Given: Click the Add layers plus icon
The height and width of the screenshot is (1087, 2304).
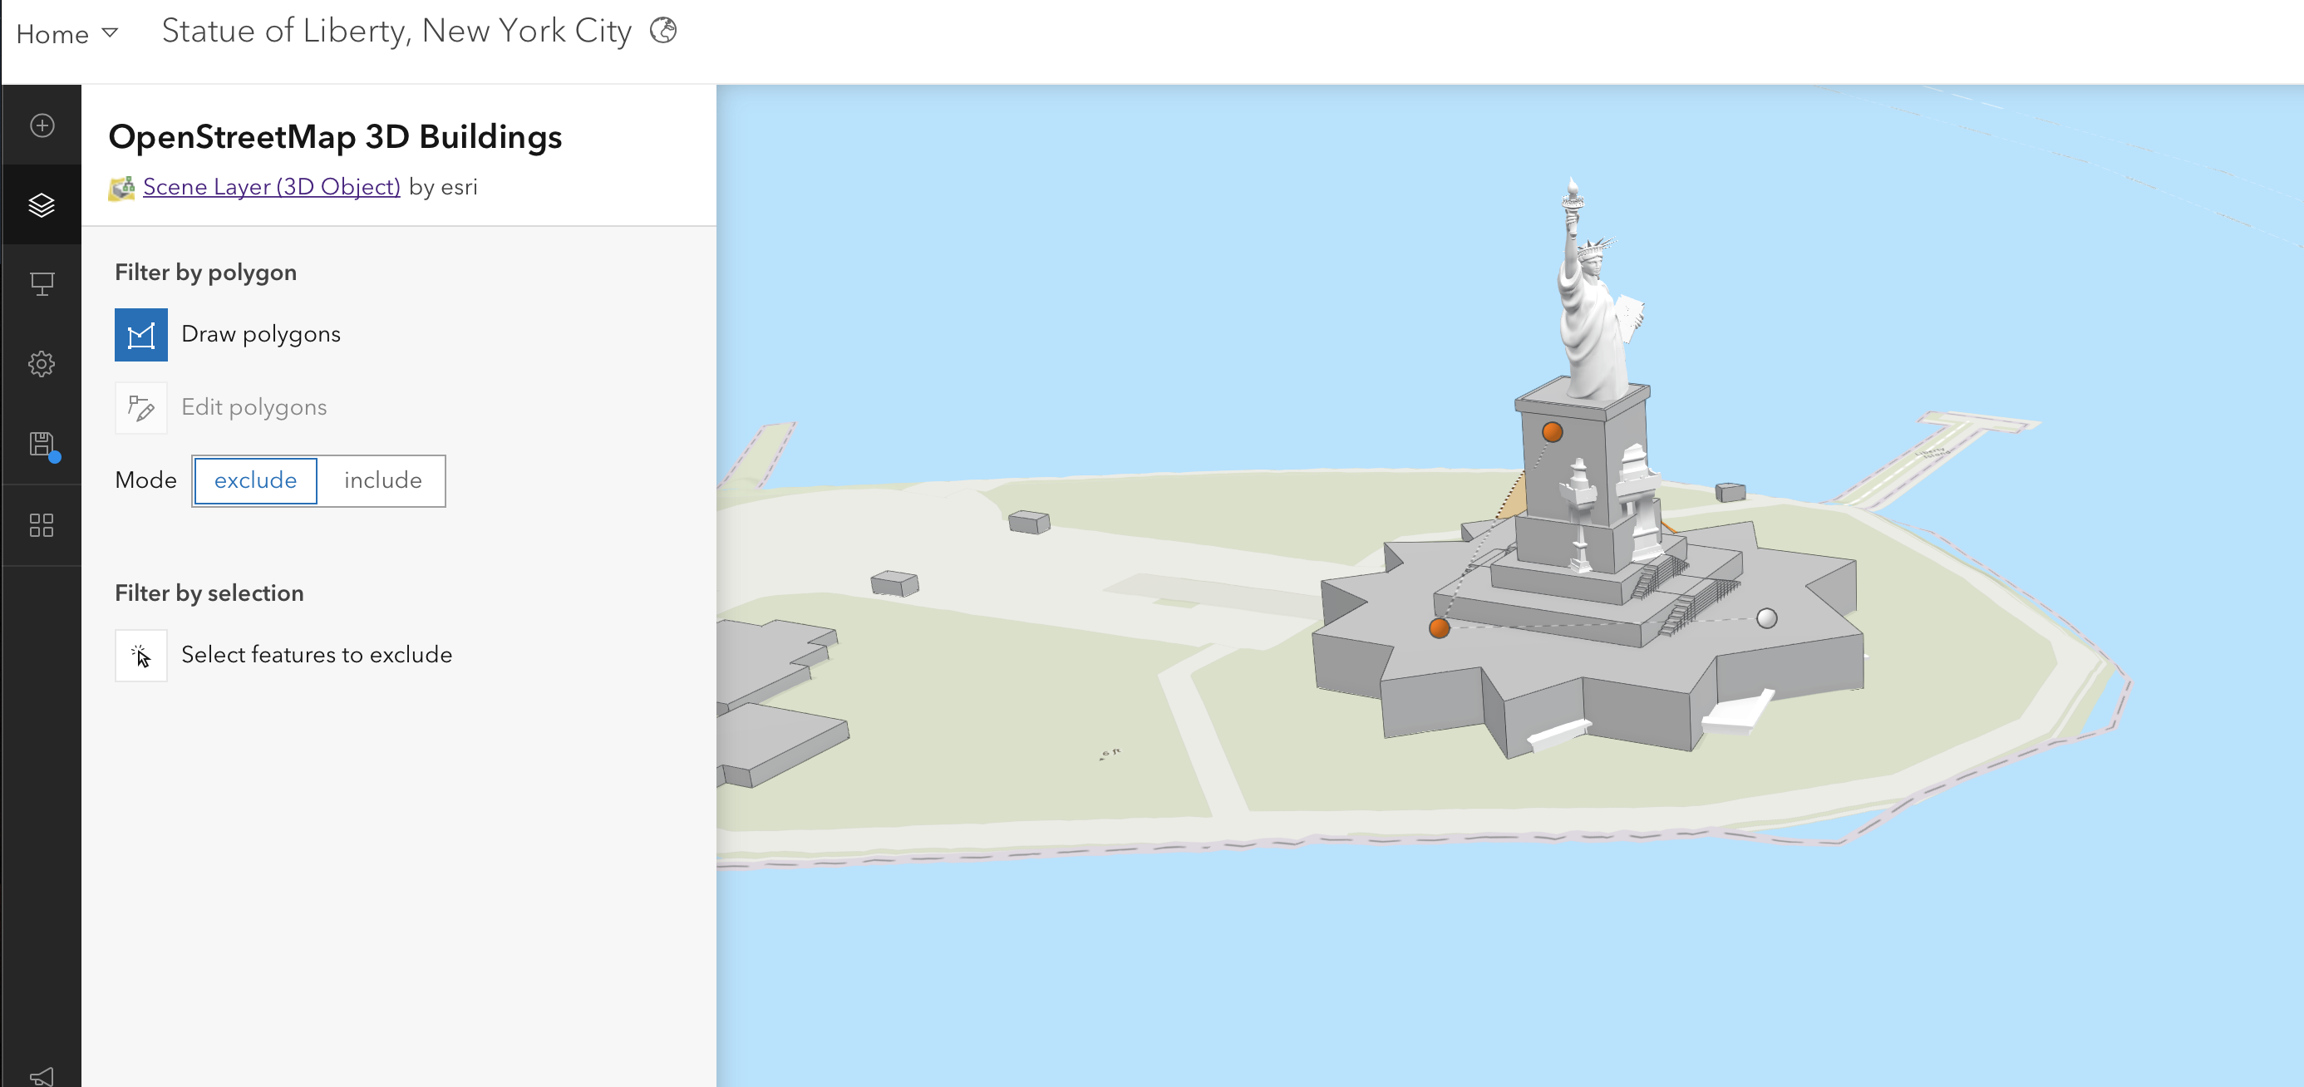Looking at the screenshot, I should click(x=42, y=125).
